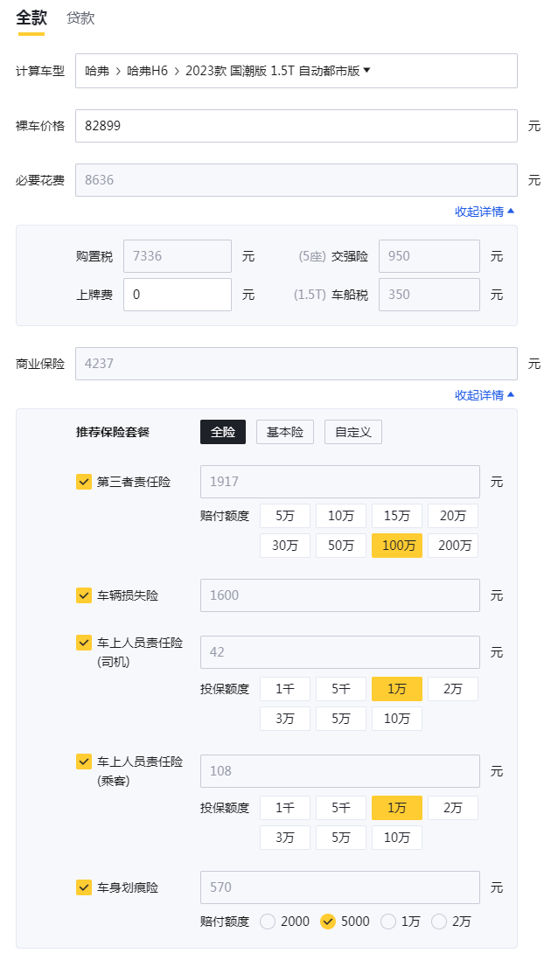The width and height of the screenshot is (551, 967).
Task: Uncheck the 车辆损失险 checkbox
Action: (84, 595)
